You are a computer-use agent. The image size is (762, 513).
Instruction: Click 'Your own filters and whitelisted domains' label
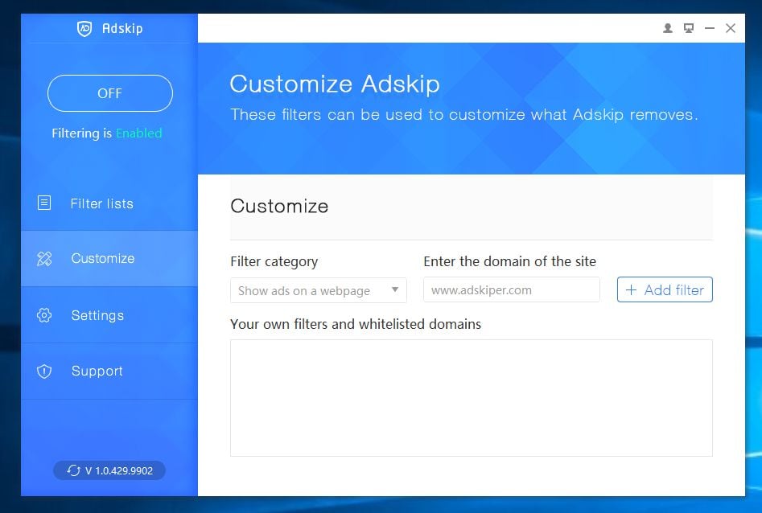356,324
